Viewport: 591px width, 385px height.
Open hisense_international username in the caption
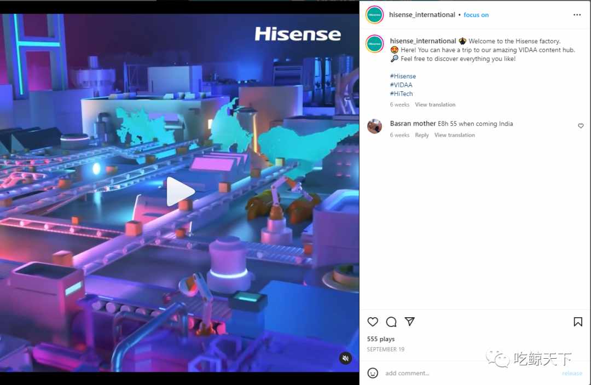[x=423, y=41]
